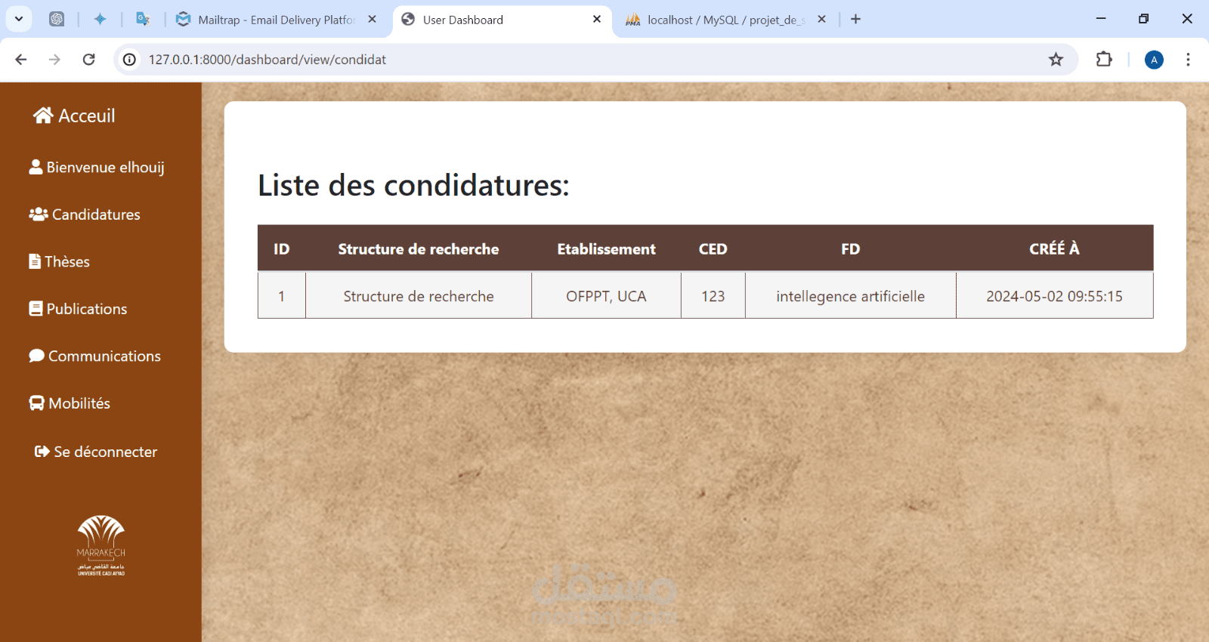Viewport: 1209px width, 642px height.
Task: Switch to the pinned Gemini sparkle tab
Action: [x=100, y=20]
